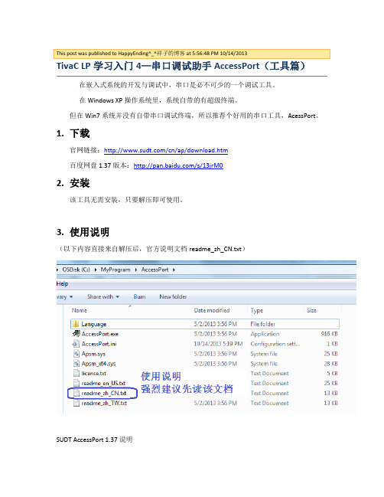Select the readme_zh_TW.txt file name
This screenshot has height=497, width=384.
[x=104, y=403]
